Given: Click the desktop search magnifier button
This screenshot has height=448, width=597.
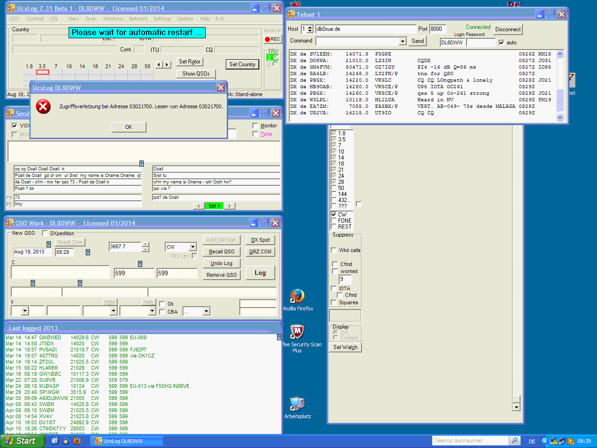Looking at the screenshot, I should tap(514, 441).
